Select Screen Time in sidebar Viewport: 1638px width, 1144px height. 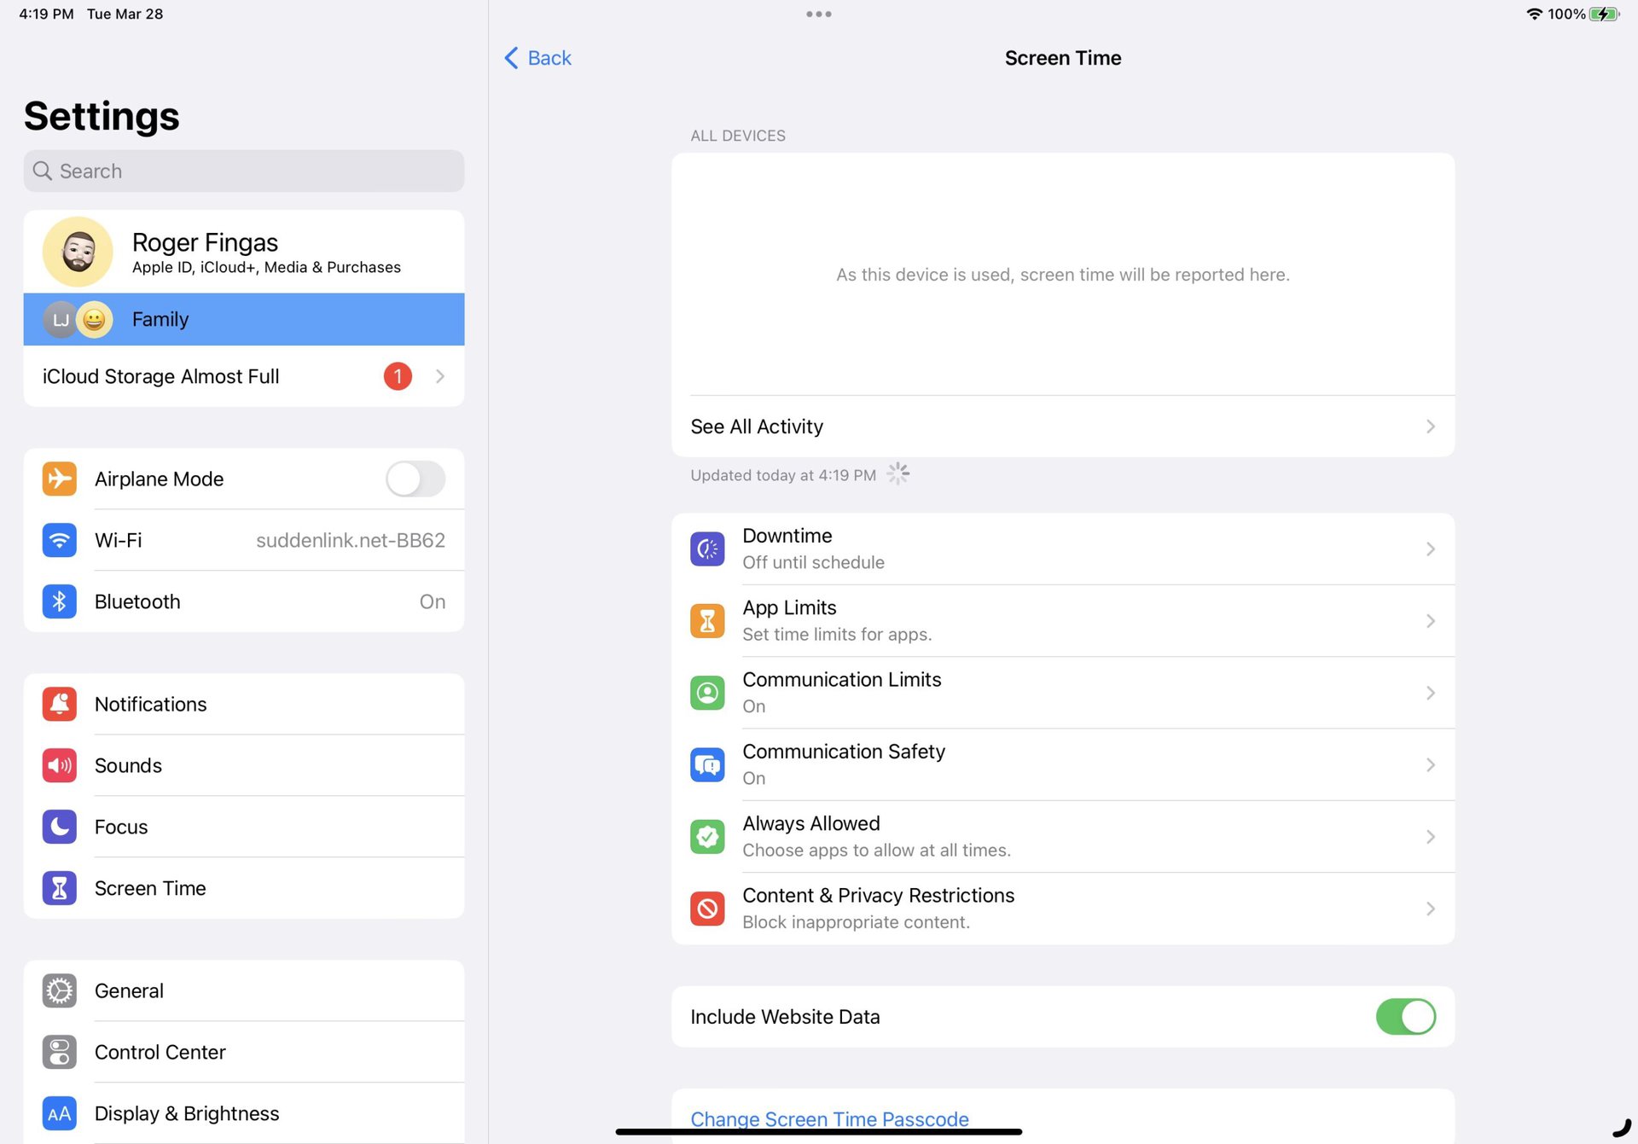(x=150, y=888)
